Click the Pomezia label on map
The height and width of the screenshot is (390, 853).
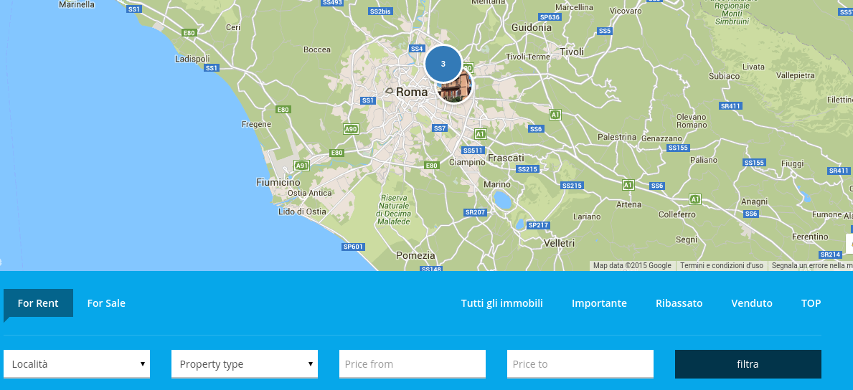(415, 255)
